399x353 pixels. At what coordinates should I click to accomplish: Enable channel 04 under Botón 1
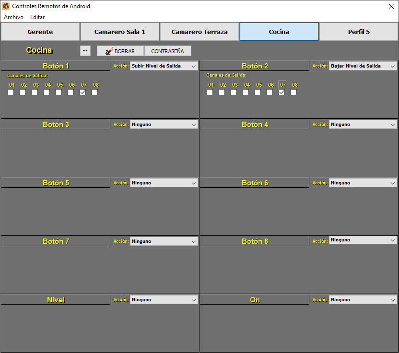[x=47, y=92]
